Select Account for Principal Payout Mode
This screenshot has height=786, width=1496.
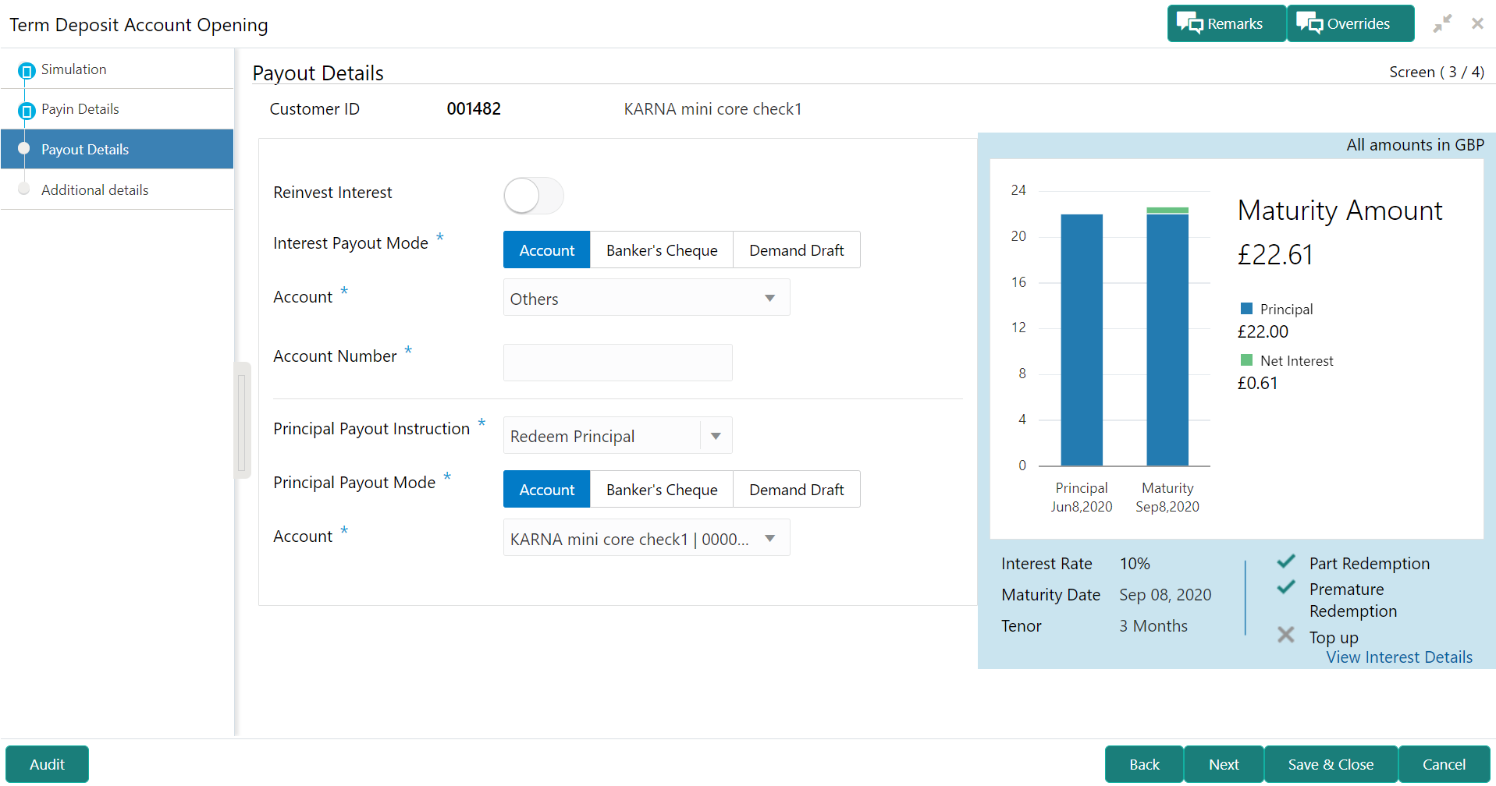[546, 490]
